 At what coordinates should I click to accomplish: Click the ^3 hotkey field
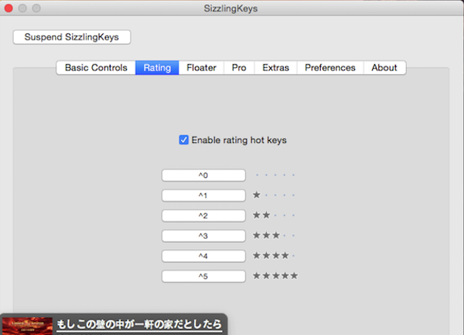click(203, 236)
